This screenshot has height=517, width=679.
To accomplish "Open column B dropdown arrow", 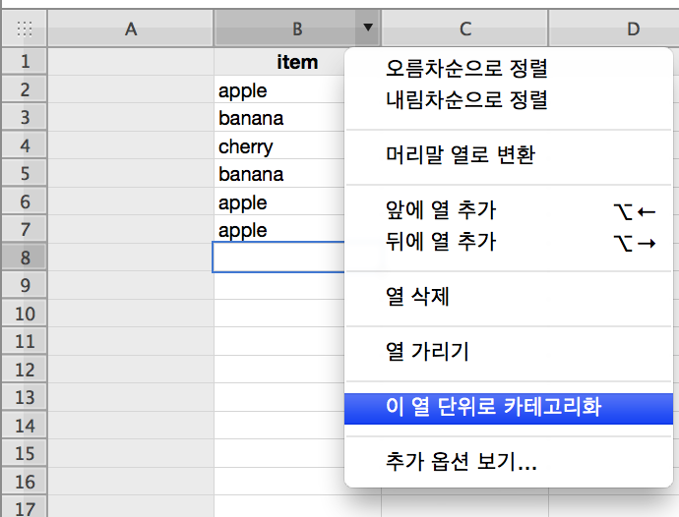I will pyautogui.click(x=368, y=28).
